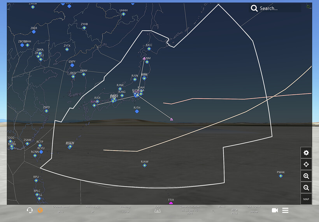319x222 pixels.
Task: Select the ZBER airport marker
Action: click(34, 32)
